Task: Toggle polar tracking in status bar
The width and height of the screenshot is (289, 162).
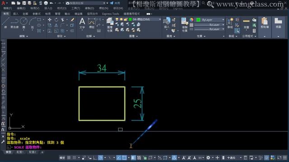Action: coord(100,157)
